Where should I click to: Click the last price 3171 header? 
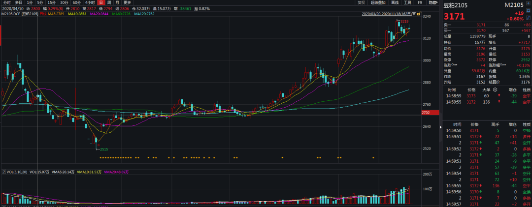[x=454, y=16]
